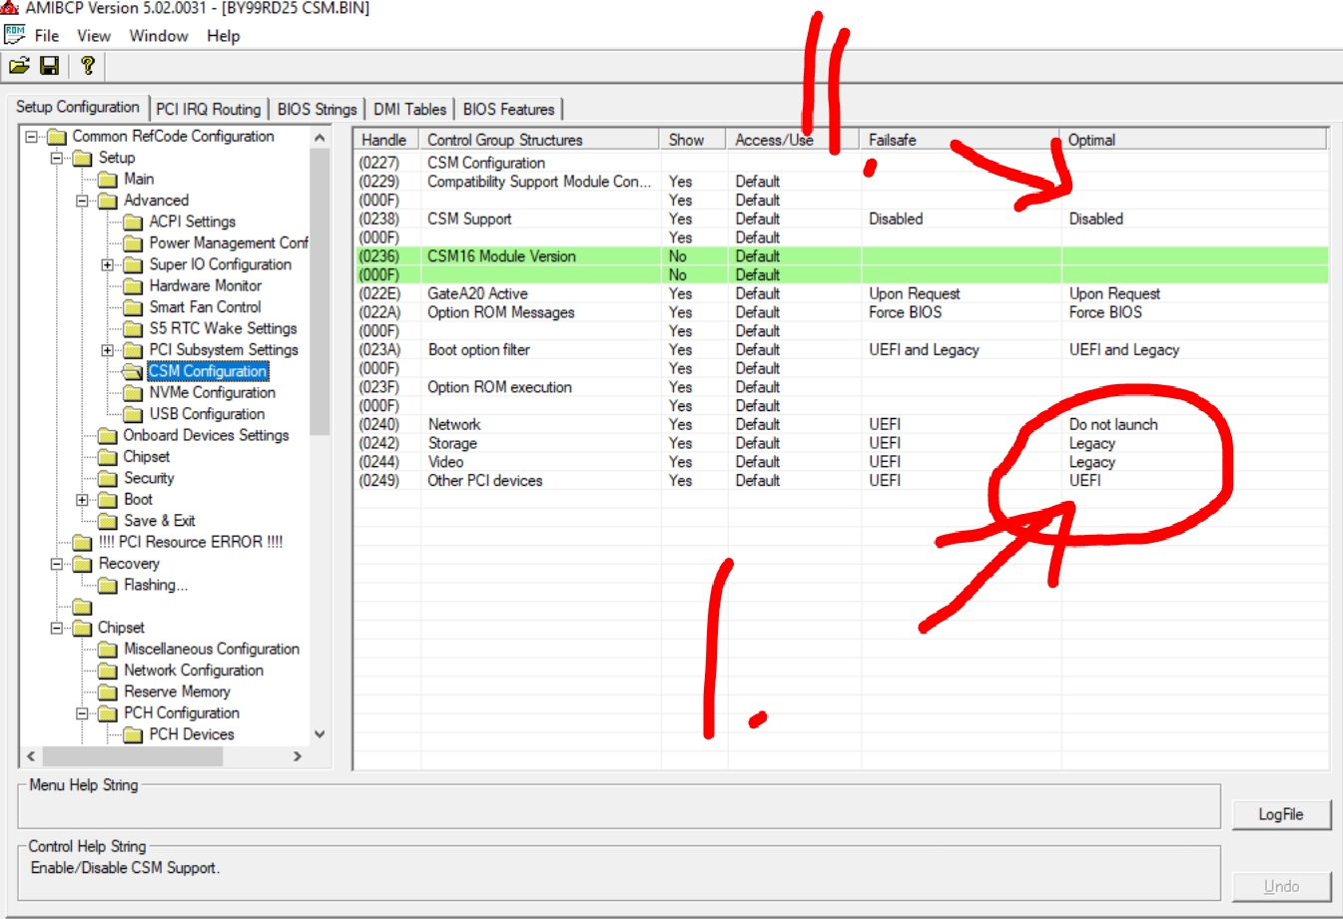Collapse the Advanced tree node
This screenshot has width=1343, height=919.
pos(82,201)
